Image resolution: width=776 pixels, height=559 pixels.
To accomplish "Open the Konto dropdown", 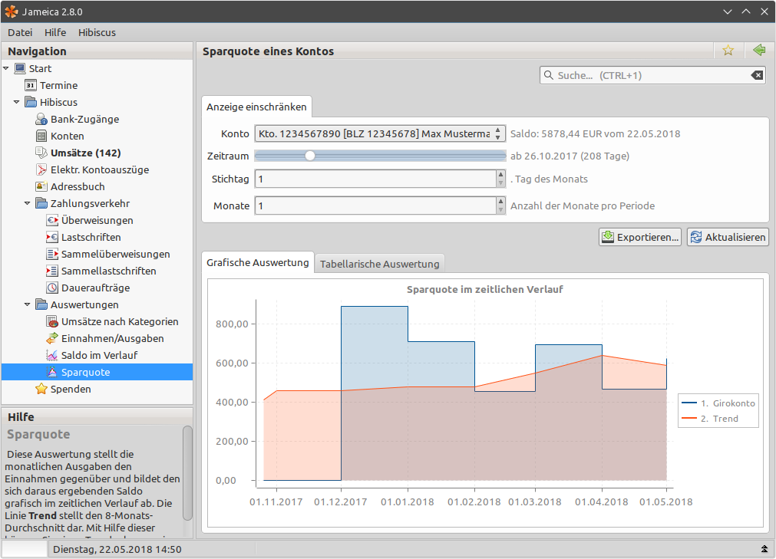I will [x=380, y=133].
